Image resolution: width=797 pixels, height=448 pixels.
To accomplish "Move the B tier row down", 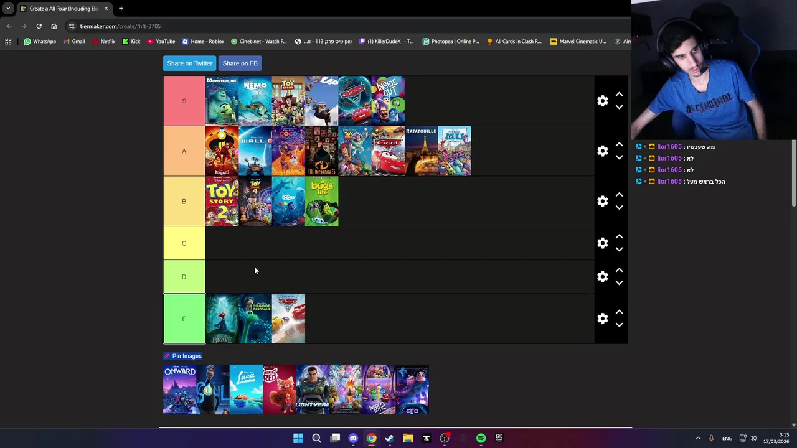I will click(619, 208).
